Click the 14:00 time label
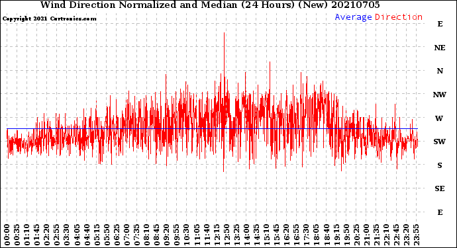The height and width of the screenshot is (248, 457). click(246, 235)
